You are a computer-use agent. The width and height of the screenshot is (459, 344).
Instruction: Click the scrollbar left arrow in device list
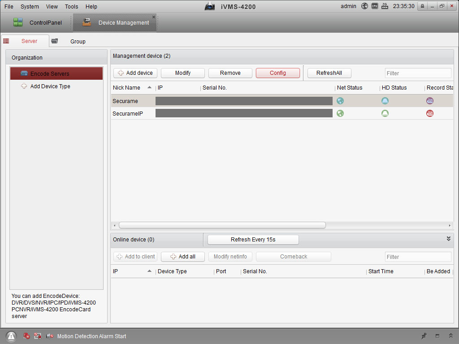click(114, 225)
